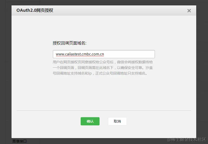
Task: Click the OAuth2.0网页授权 dialog title
Action: coord(35,10)
